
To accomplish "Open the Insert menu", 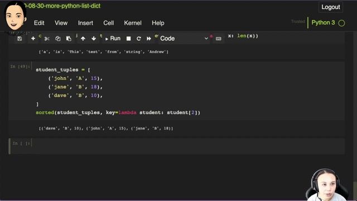I will tap(85, 23).
